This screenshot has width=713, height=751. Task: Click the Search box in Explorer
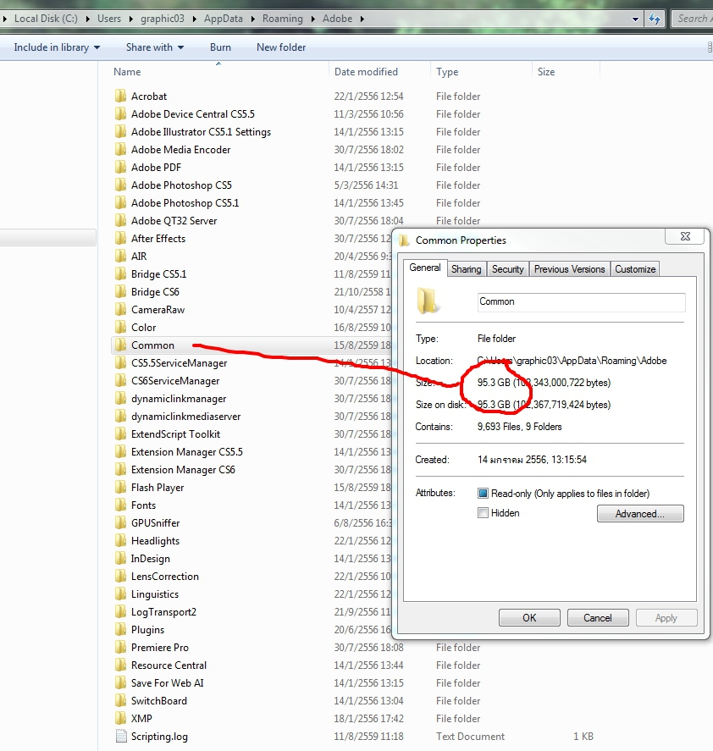tap(693, 19)
